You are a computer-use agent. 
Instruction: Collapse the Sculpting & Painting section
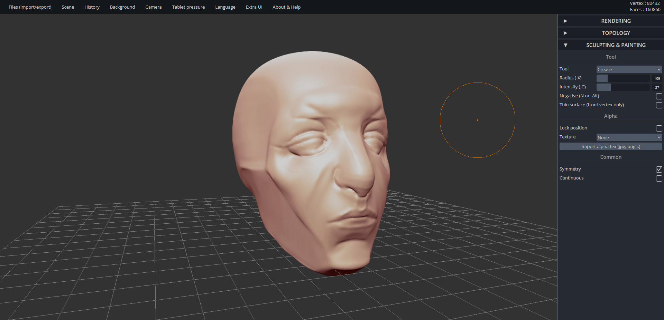click(x=565, y=45)
